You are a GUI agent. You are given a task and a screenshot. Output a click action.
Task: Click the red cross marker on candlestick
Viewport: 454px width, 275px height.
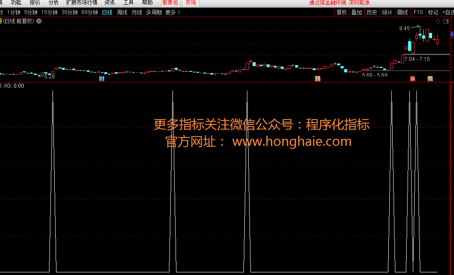pos(250,61)
